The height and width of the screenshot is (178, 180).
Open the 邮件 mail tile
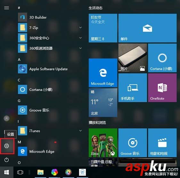click(148, 28)
